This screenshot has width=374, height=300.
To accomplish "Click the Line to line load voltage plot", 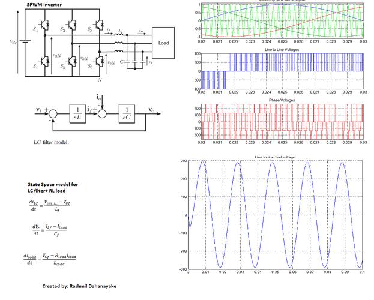I will pos(276,215).
